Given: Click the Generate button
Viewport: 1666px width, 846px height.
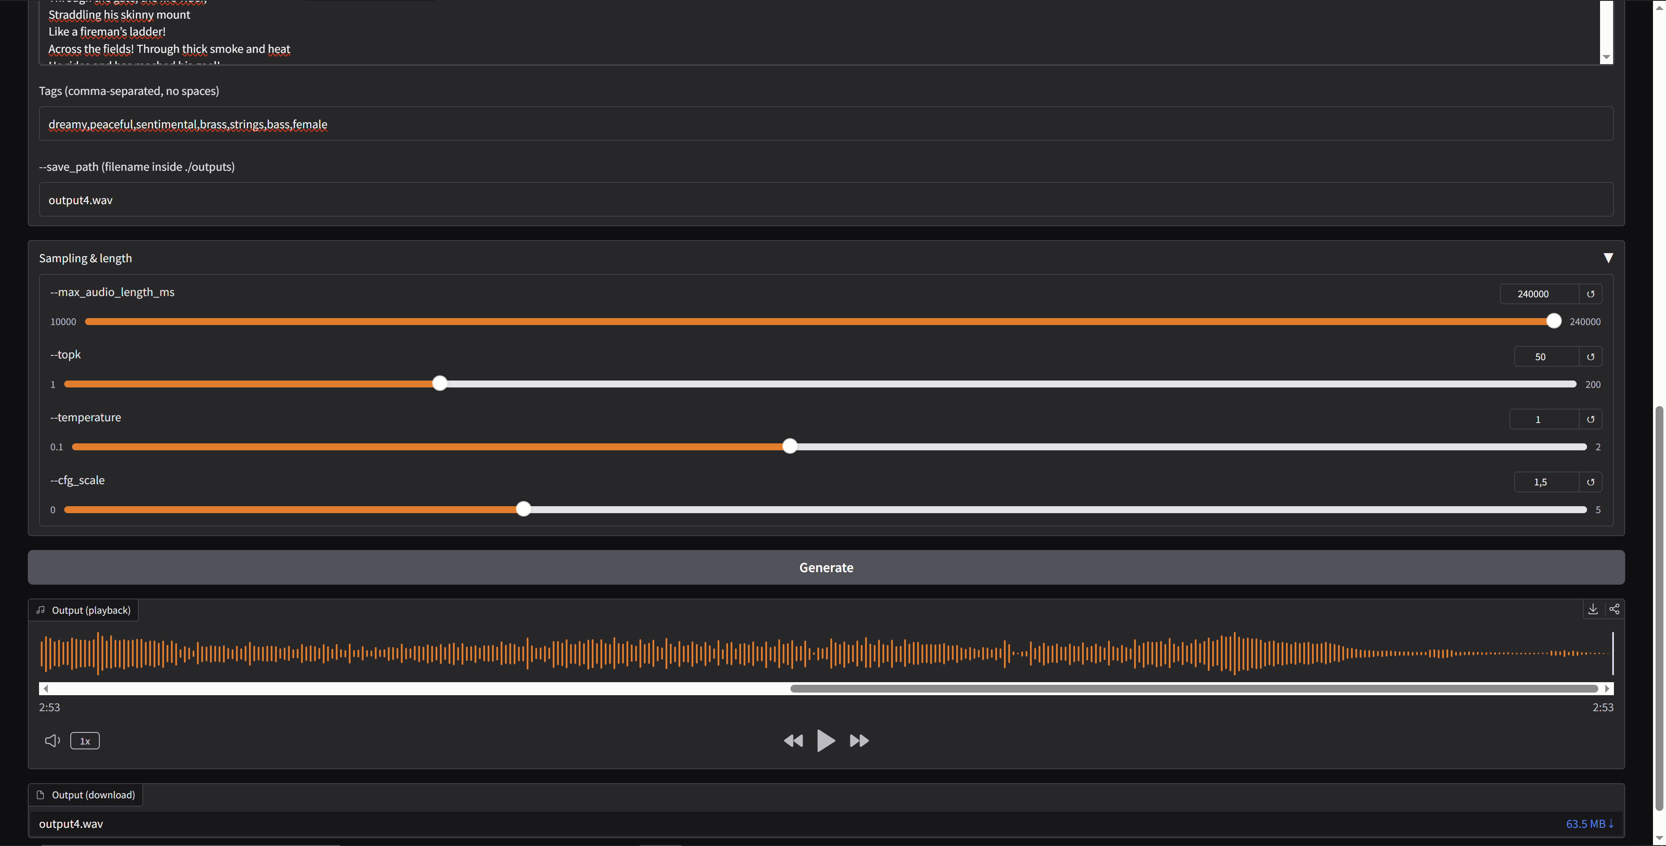Looking at the screenshot, I should 826,567.
